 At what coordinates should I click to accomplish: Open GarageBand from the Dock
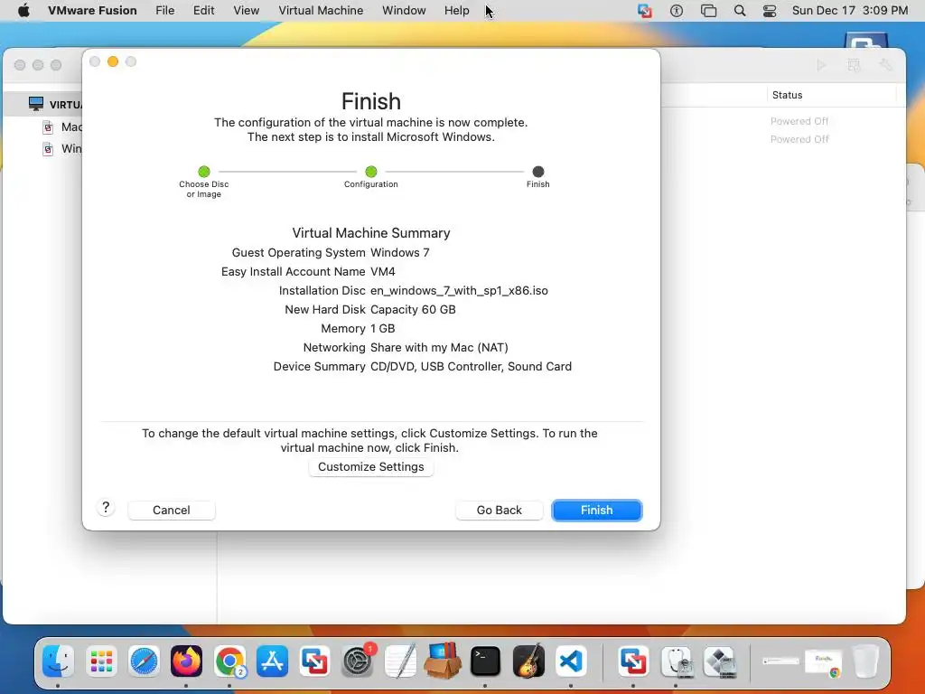(528, 661)
